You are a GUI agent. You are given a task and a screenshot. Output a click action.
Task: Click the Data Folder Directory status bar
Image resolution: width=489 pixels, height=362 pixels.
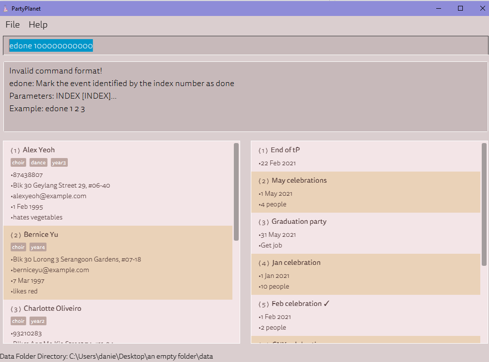click(x=107, y=356)
